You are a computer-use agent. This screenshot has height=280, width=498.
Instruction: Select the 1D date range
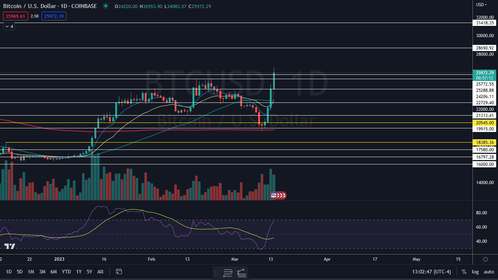[x=9, y=272]
